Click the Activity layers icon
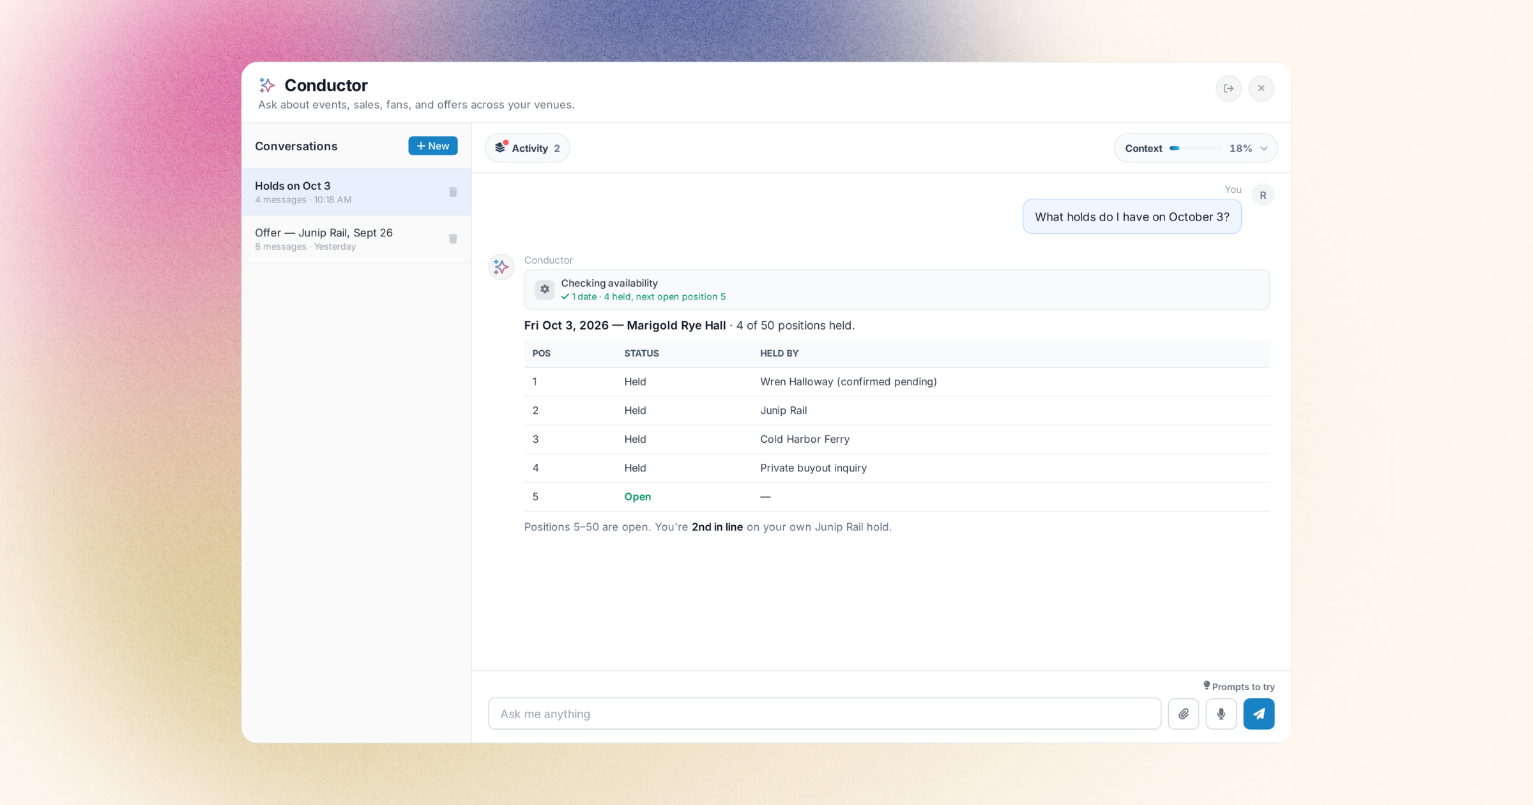1533x805 pixels. coord(501,148)
